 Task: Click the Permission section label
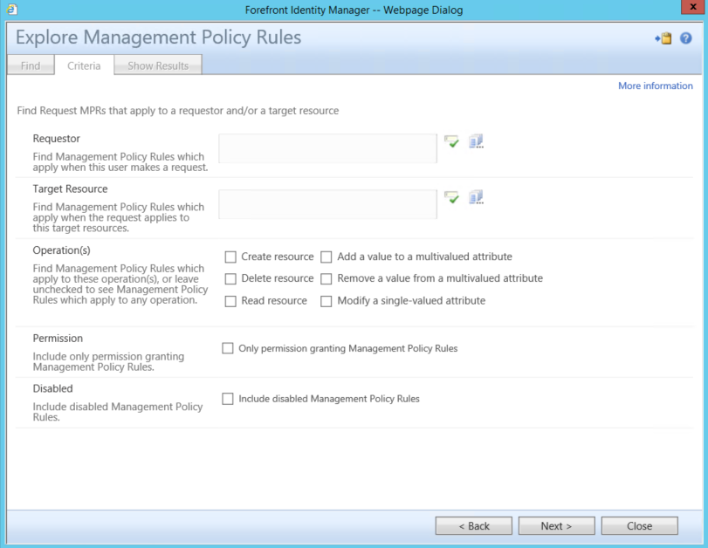58,338
